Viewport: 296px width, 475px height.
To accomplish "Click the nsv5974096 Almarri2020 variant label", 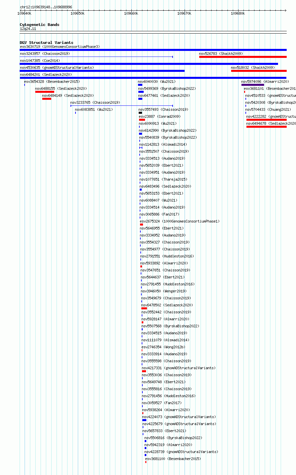I will pos(265,81).
